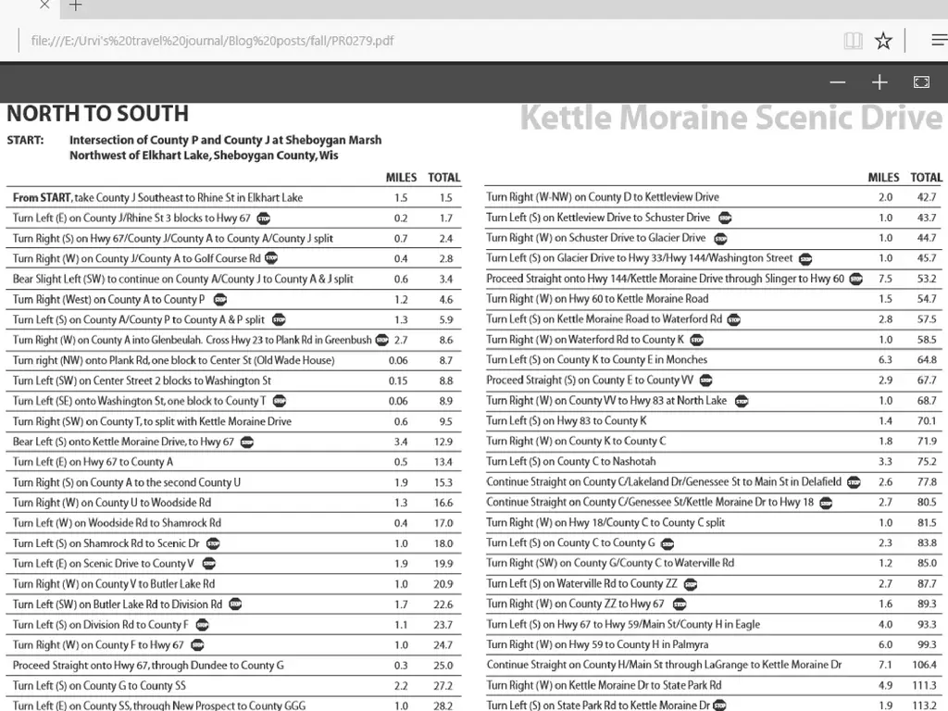948x711 pixels.
Task: Click stop sign on 'County A & P split' row
Action: (279, 319)
